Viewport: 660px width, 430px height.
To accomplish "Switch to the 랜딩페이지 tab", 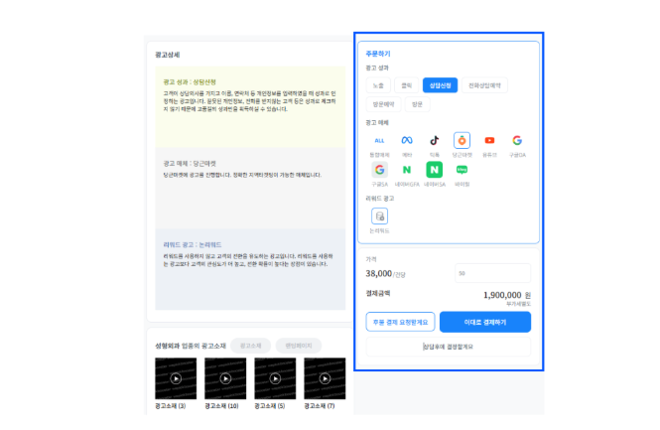I will (299, 345).
